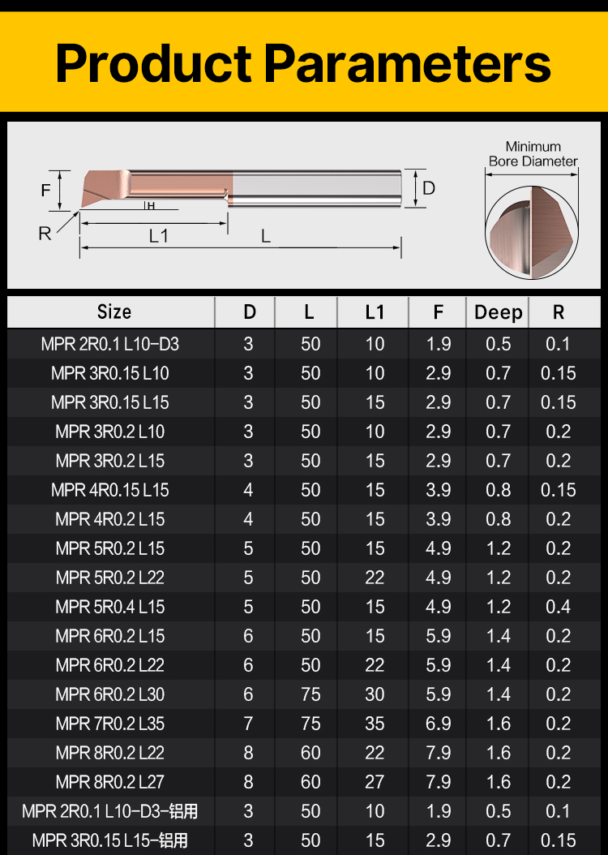608x855 pixels.
Task: Select the MPR 7R0.2 L35 size entry
Action: tap(110, 724)
